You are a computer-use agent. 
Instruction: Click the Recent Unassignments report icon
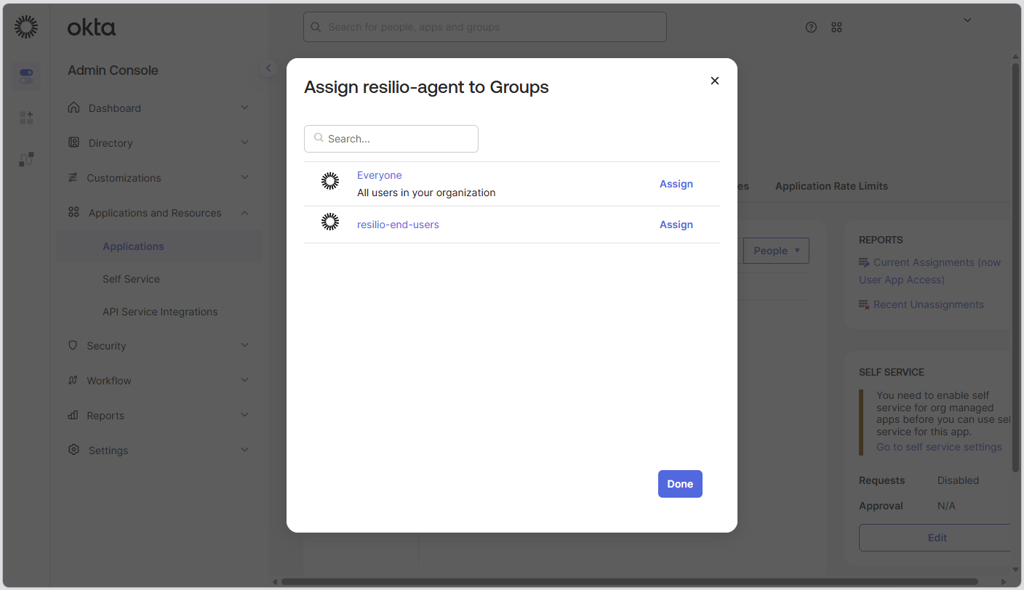tap(864, 304)
